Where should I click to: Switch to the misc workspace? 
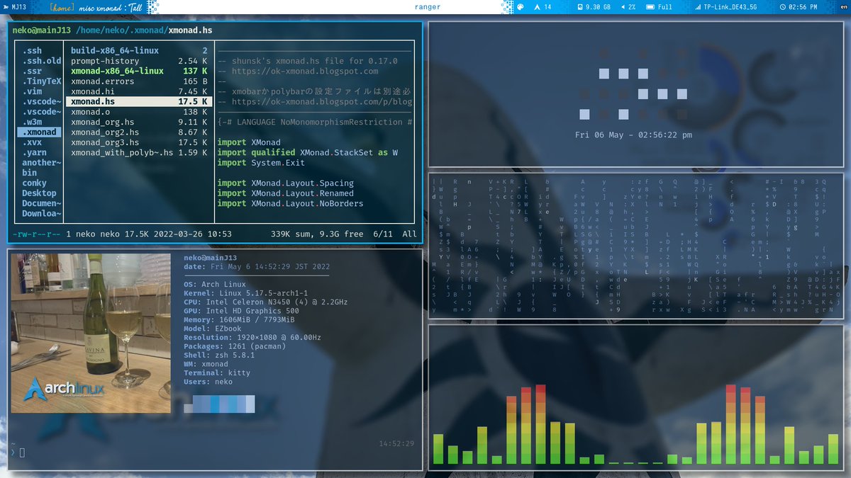point(87,7)
